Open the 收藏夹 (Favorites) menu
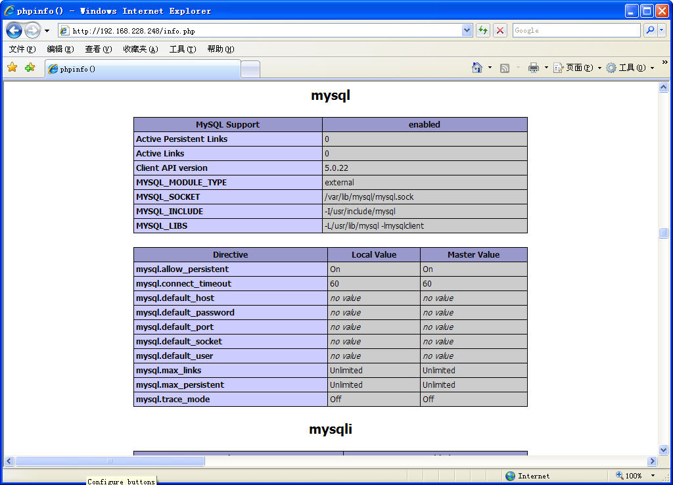 tap(140, 49)
